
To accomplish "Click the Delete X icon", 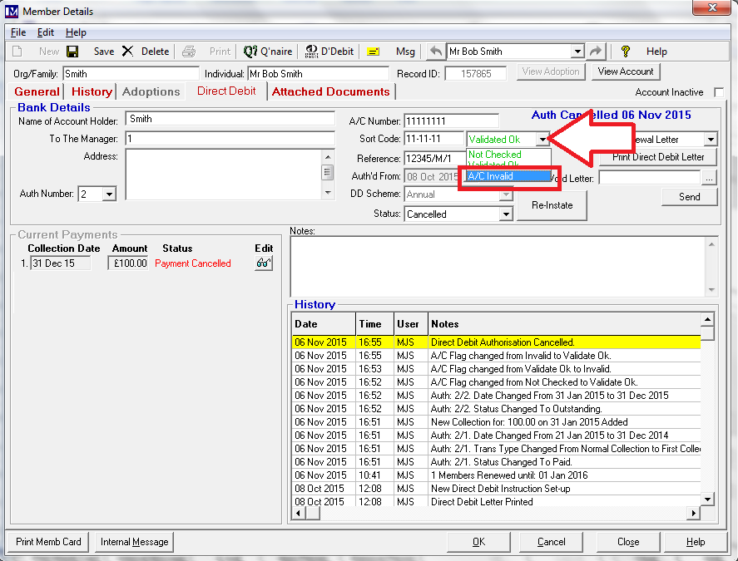I will pyautogui.click(x=127, y=52).
